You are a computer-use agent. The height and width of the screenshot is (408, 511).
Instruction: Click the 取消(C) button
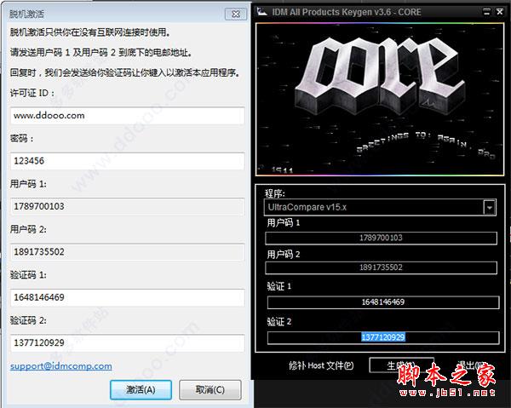[210, 390]
